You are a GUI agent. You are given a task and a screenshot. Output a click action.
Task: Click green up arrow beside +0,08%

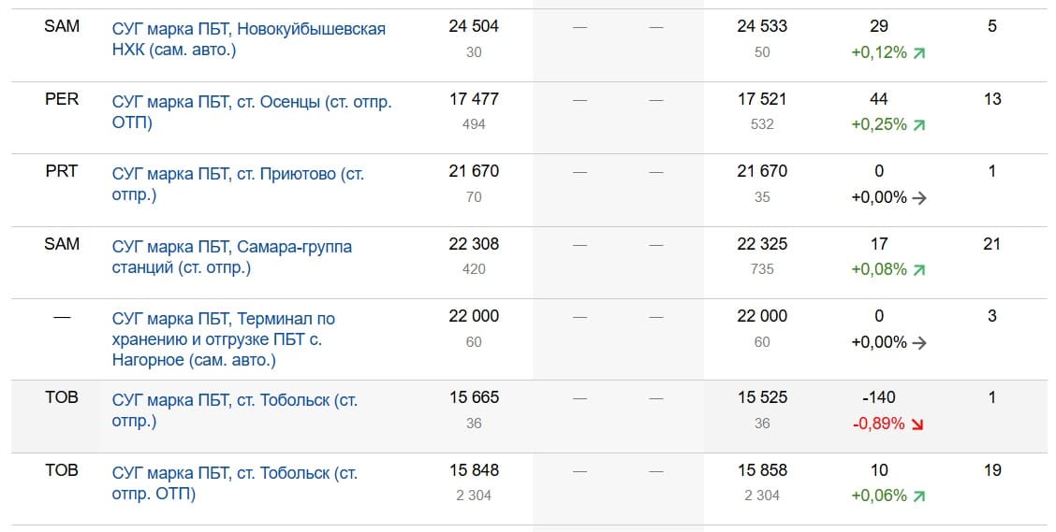click(x=918, y=270)
